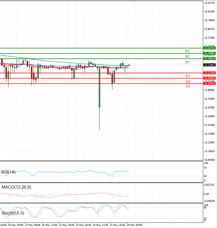This screenshot has height=228, width=217.
Task: Click the 21 May 20:00 time label
Action: (67, 225)
